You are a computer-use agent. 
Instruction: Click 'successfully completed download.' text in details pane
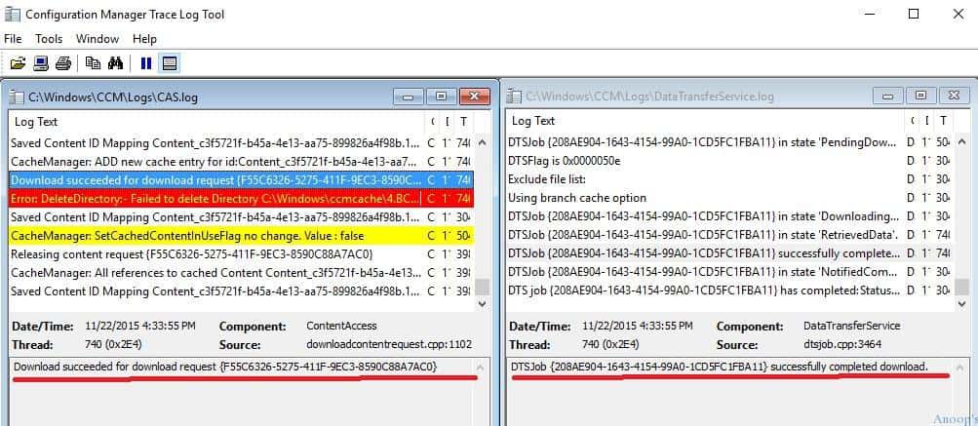coord(849,368)
